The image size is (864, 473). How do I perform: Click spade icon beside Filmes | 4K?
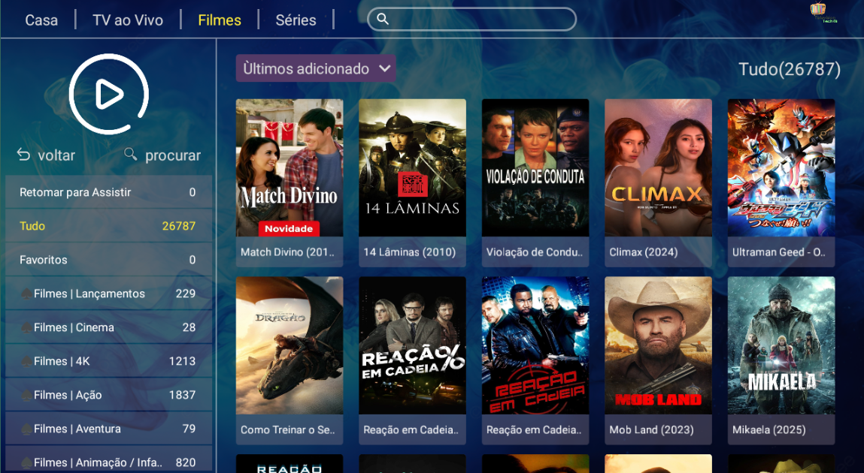(26, 362)
